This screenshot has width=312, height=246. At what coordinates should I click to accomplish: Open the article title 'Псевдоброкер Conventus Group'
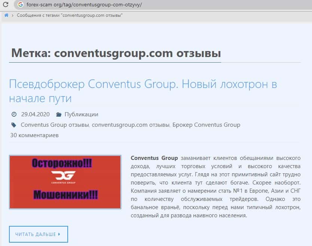(143, 91)
